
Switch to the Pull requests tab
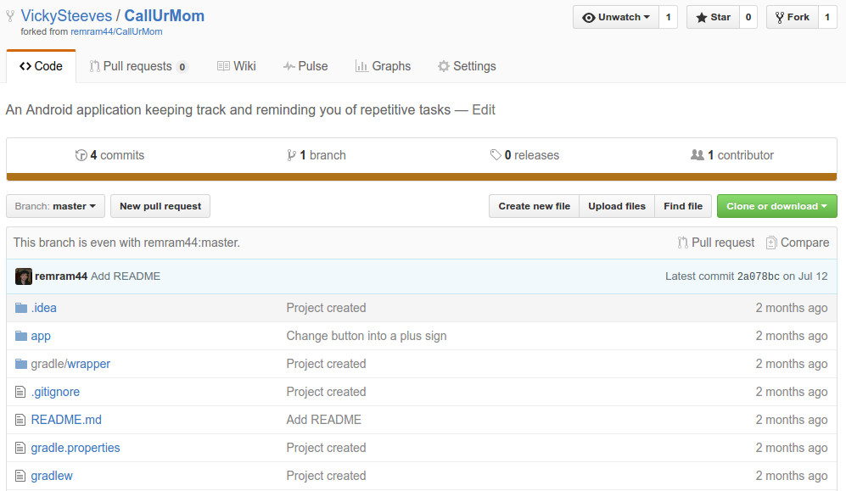pos(138,66)
